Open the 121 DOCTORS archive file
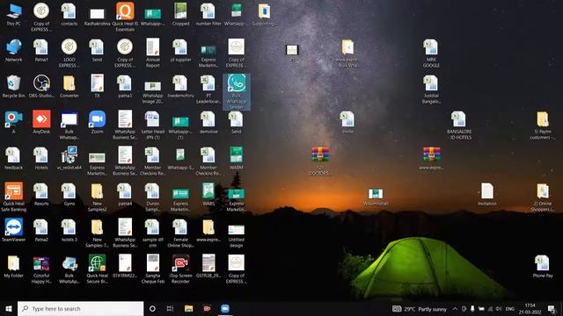The height and width of the screenshot is (316, 563). [320, 161]
